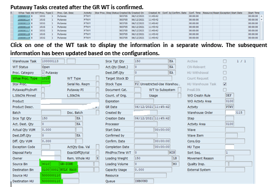Open warehouse task link 100000119

(x=24, y=38)
